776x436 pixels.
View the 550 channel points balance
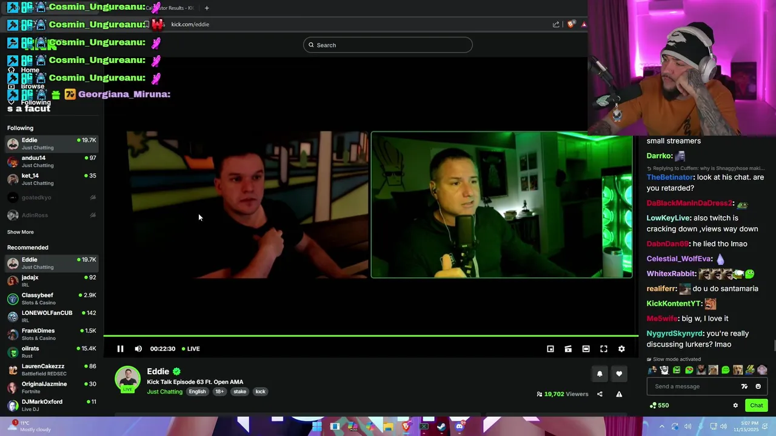(x=659, y=406)
